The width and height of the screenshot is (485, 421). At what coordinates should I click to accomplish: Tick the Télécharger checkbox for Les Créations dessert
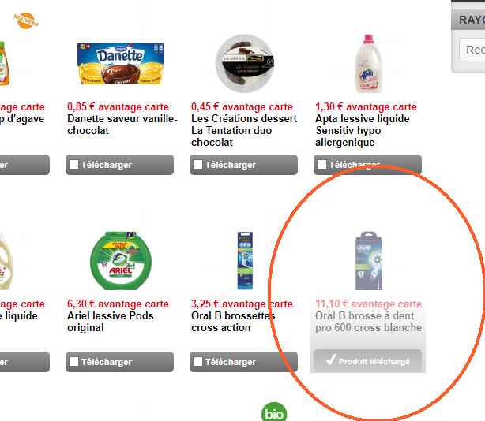pyautogui.click(x=197, y=165)
